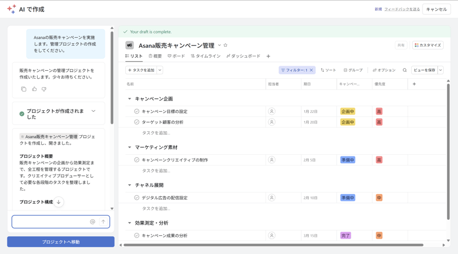Image resolution: width=458 pixels, height=254 pixels.
Task: Assign owner for キャンペーン目標の設定
Action: coord(271,111)
